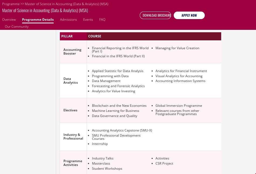The width and height of the screenshot is (256, 174).
Task: Click the PILLAR column header
Action: [x=67, y=36]
